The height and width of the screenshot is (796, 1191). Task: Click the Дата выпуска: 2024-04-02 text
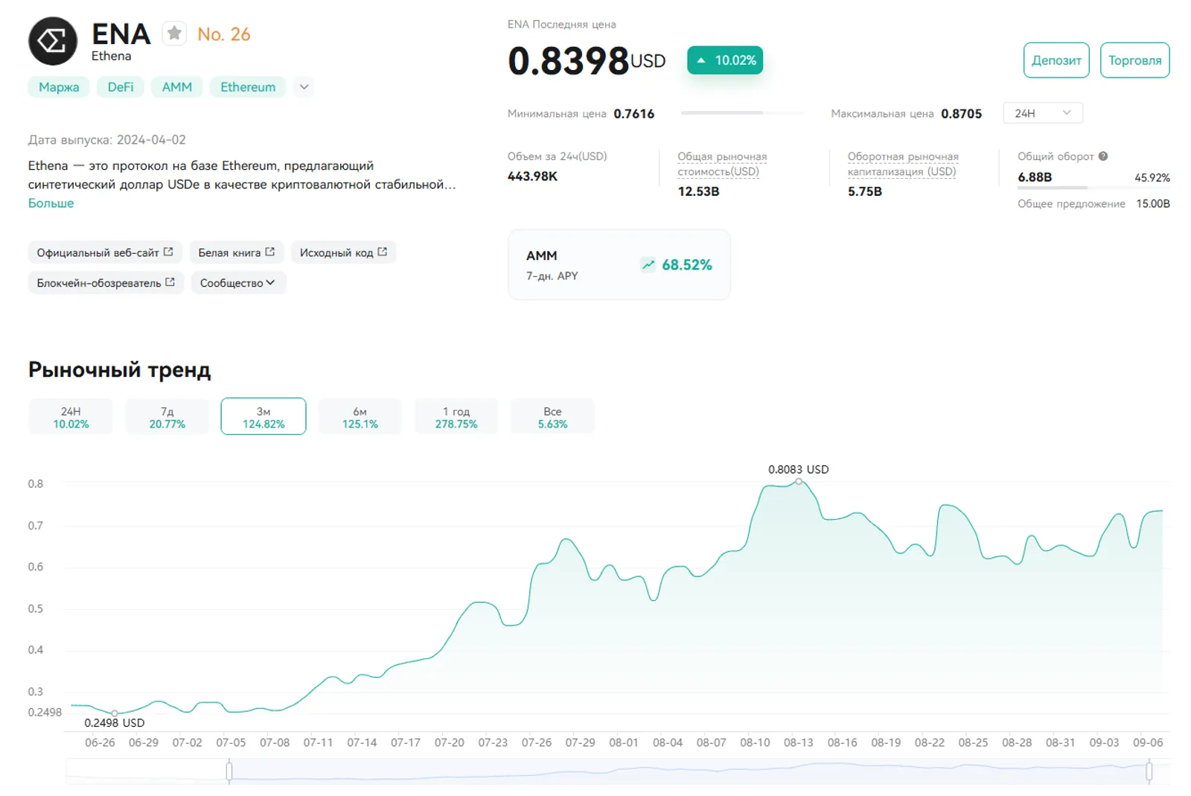point(107,140)
